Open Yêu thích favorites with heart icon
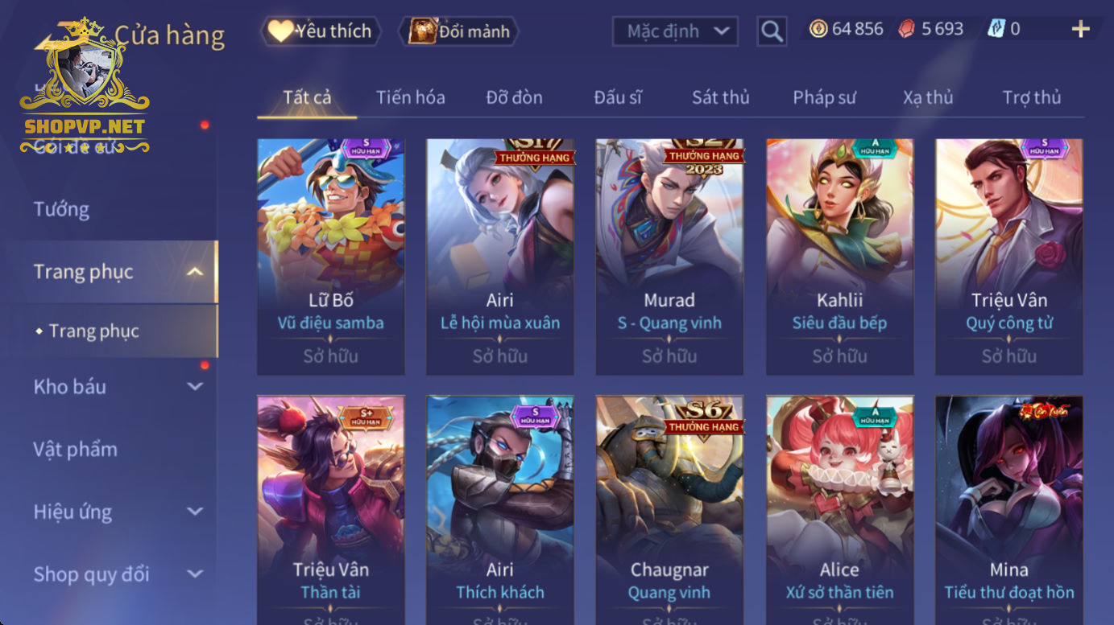Screen dimensions: 1114x625 321,31
